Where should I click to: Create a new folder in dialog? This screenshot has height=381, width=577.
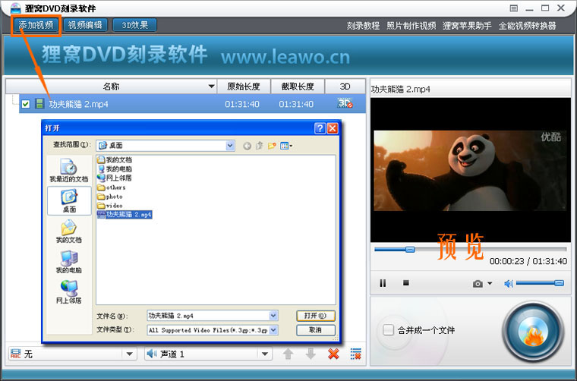(272, 146)
